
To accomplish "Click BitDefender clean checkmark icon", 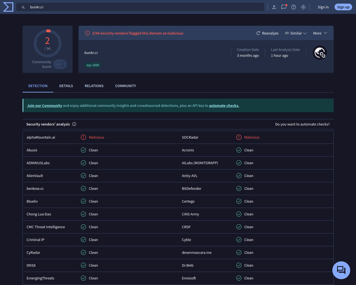I will point(239,188).
